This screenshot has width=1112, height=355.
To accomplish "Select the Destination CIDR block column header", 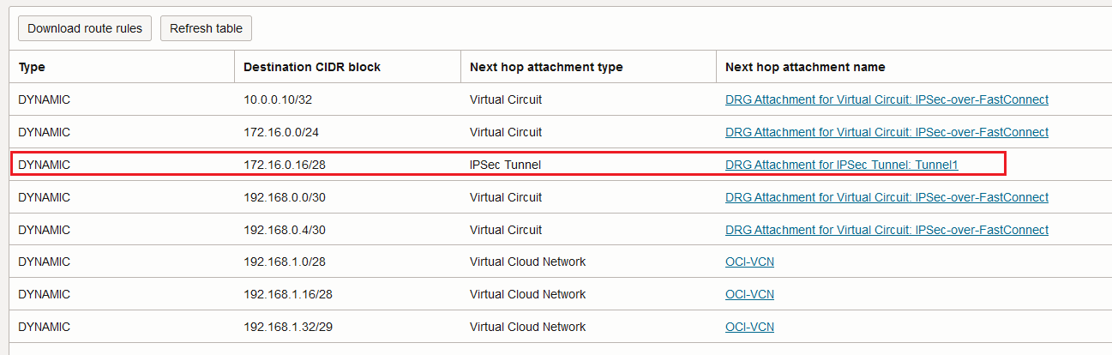I will 312,67.
